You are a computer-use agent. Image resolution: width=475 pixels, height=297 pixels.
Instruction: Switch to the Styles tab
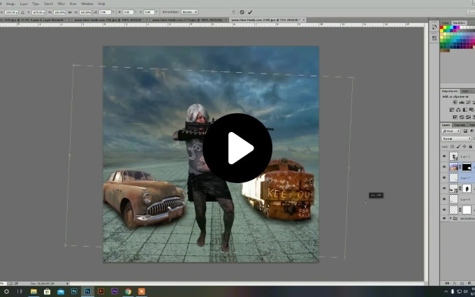466,92
